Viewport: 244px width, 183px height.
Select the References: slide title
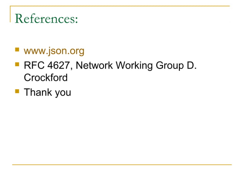46,18
